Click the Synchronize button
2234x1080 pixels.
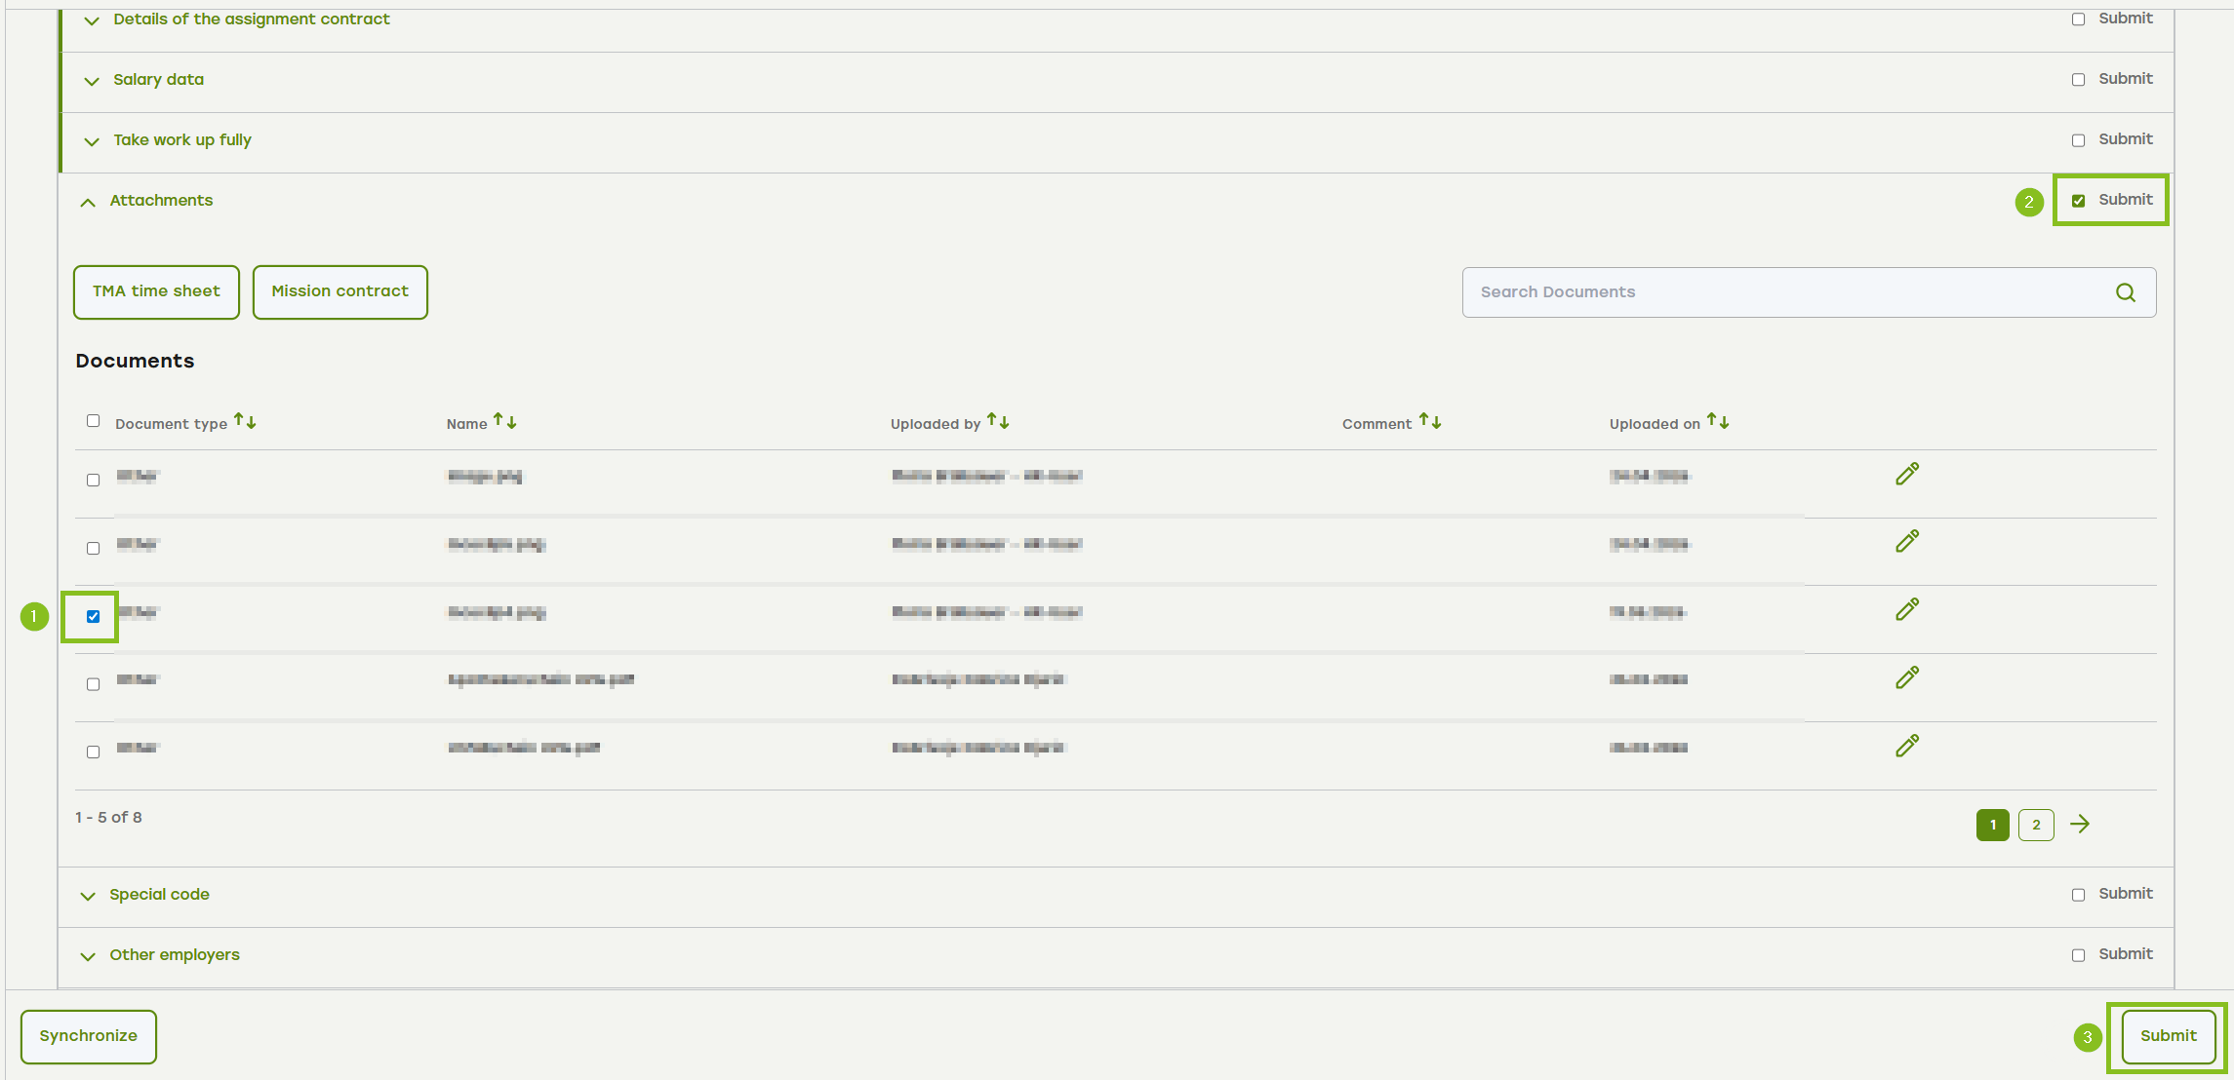coord(89,1036)
